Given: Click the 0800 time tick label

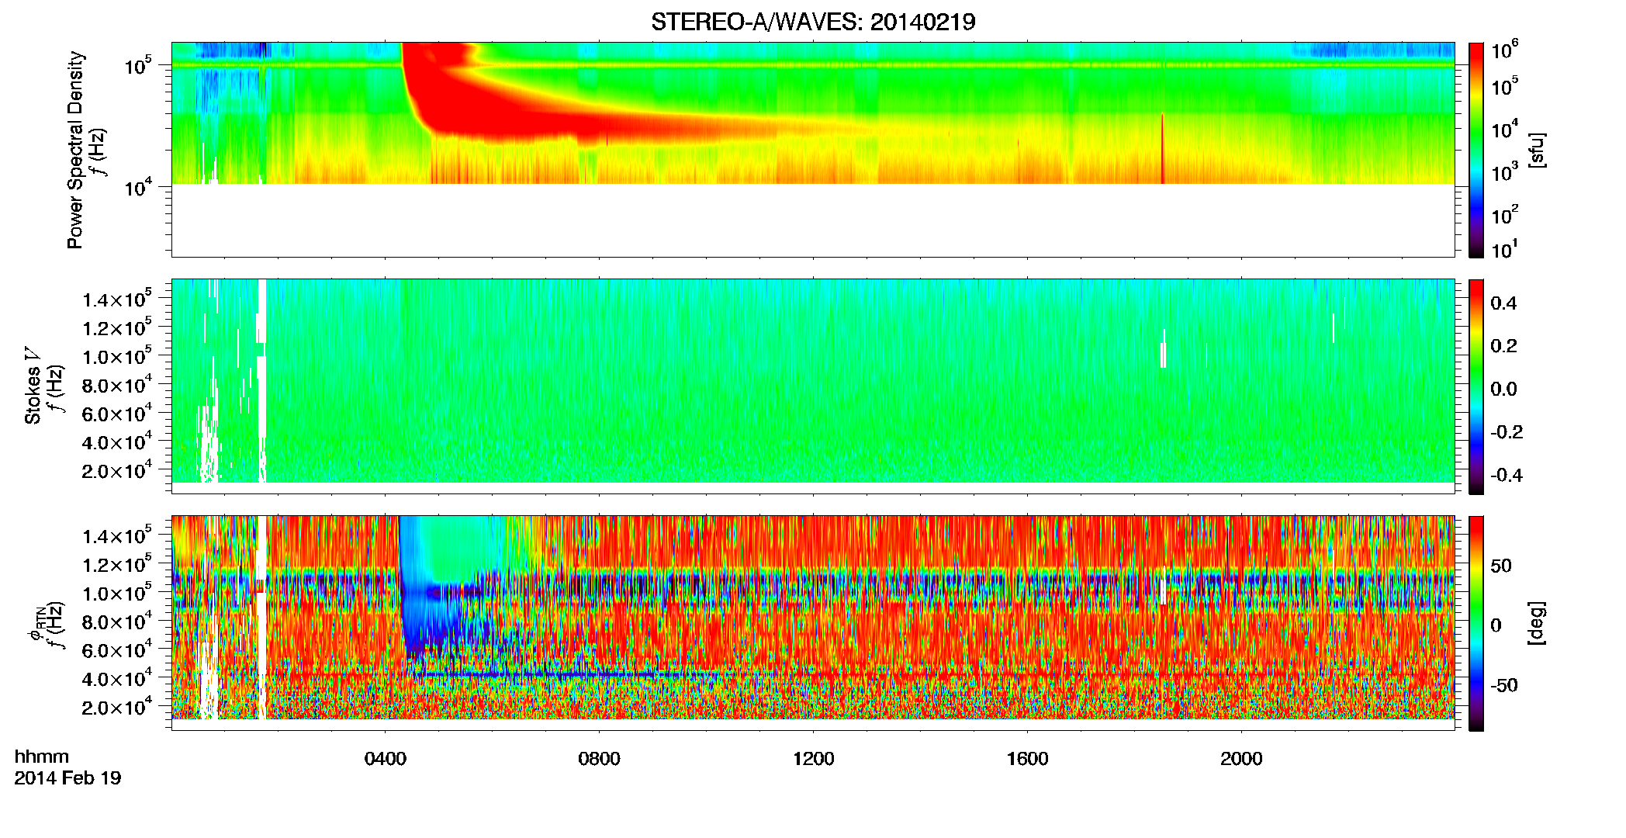Looking at the screenshot, I should 599,759.
